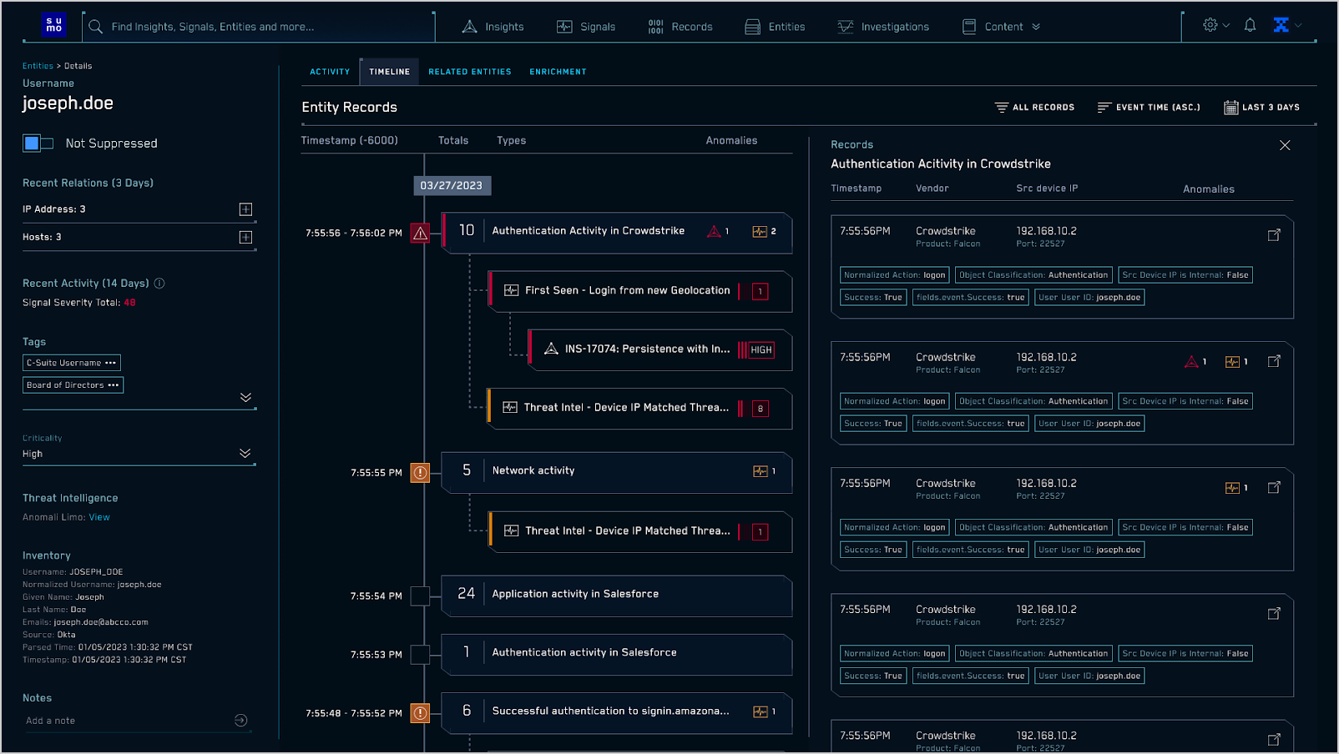The width and height of the screenshot is (1339, 754).
Task: Click red alert marker at 7:55:56
Action: (x=421, y=234)
